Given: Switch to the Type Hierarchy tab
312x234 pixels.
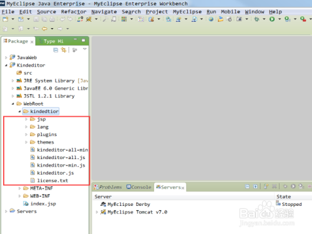Looking at the screenshot, I should [x=51, y=41].
